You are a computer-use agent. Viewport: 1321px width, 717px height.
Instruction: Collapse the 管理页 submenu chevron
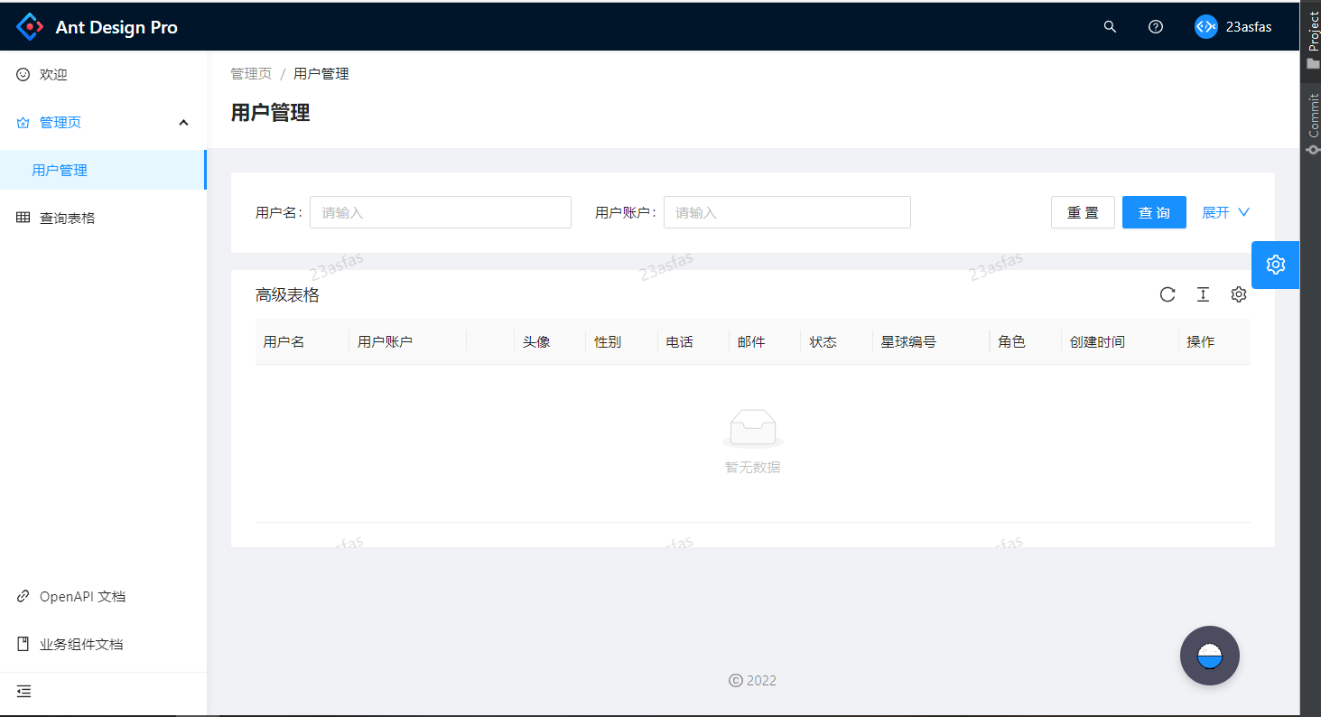pos(183,122)
